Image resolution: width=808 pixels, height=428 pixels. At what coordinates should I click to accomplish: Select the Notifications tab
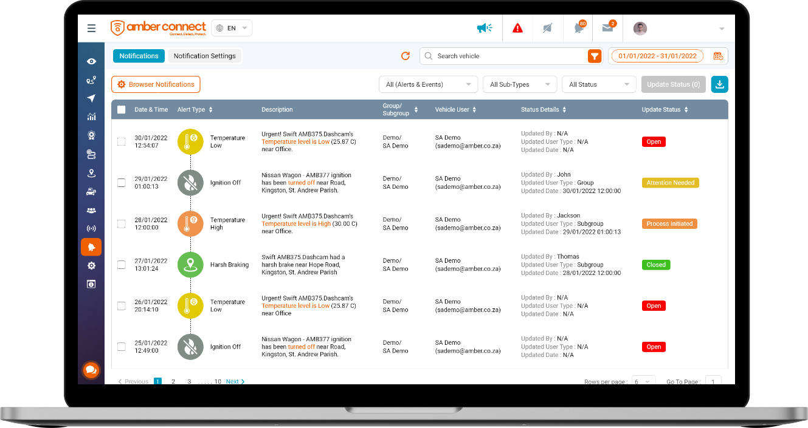[x=139, y=56]
